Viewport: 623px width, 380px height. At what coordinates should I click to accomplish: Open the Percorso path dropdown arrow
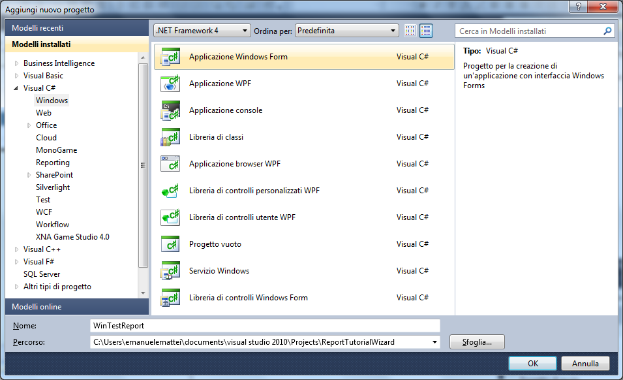click(434, 342)
